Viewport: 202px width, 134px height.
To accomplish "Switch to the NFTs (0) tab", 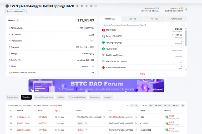I will pos(154,19).
